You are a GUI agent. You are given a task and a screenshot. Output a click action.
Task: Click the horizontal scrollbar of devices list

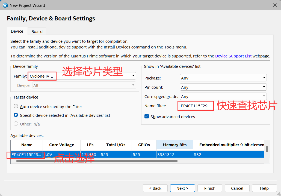97,161
